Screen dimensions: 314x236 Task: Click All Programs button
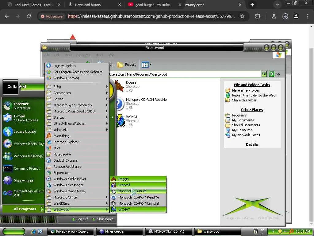pos(23,209)
